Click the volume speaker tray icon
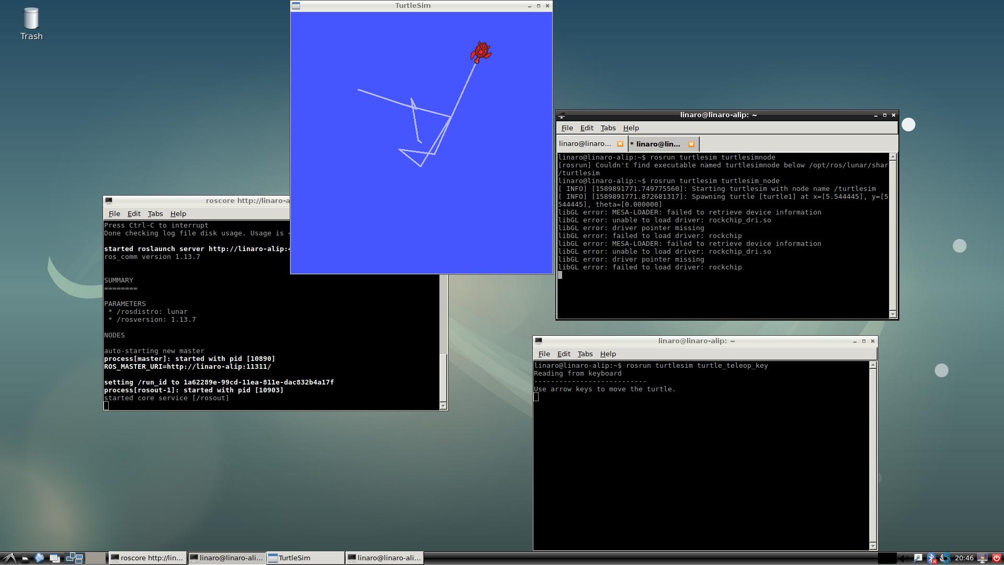Viewport: 1004px width, 565px height. pos(904,558)
